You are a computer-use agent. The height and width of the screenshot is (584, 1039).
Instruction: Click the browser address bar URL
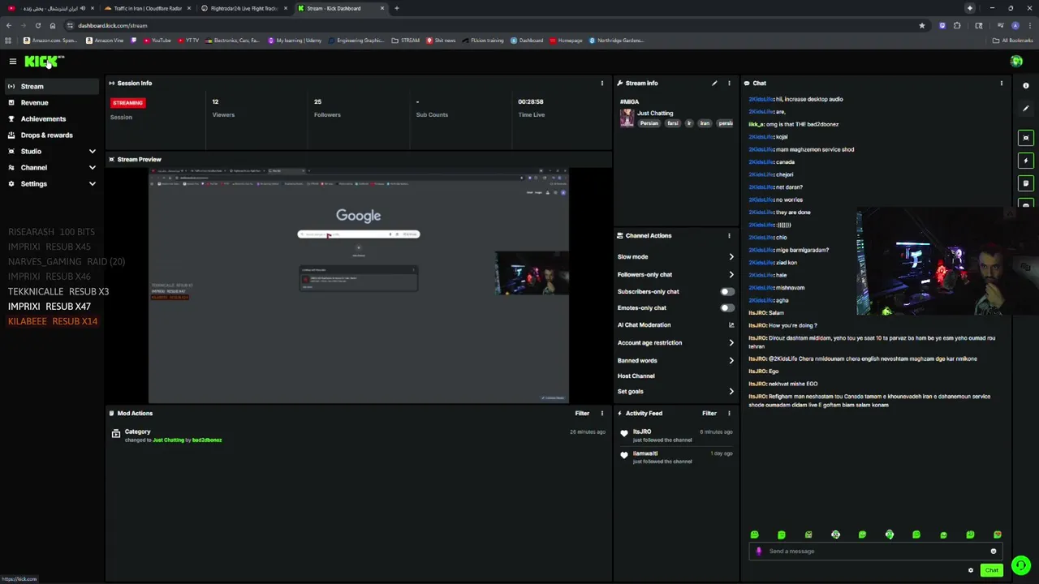[112, 25]
